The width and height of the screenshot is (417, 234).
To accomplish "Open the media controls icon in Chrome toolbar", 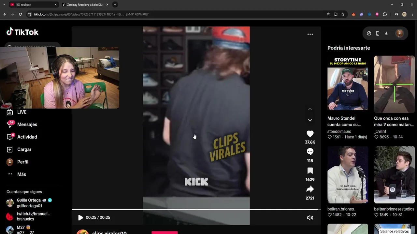I will pyautogui.click(x=396, y=14).
